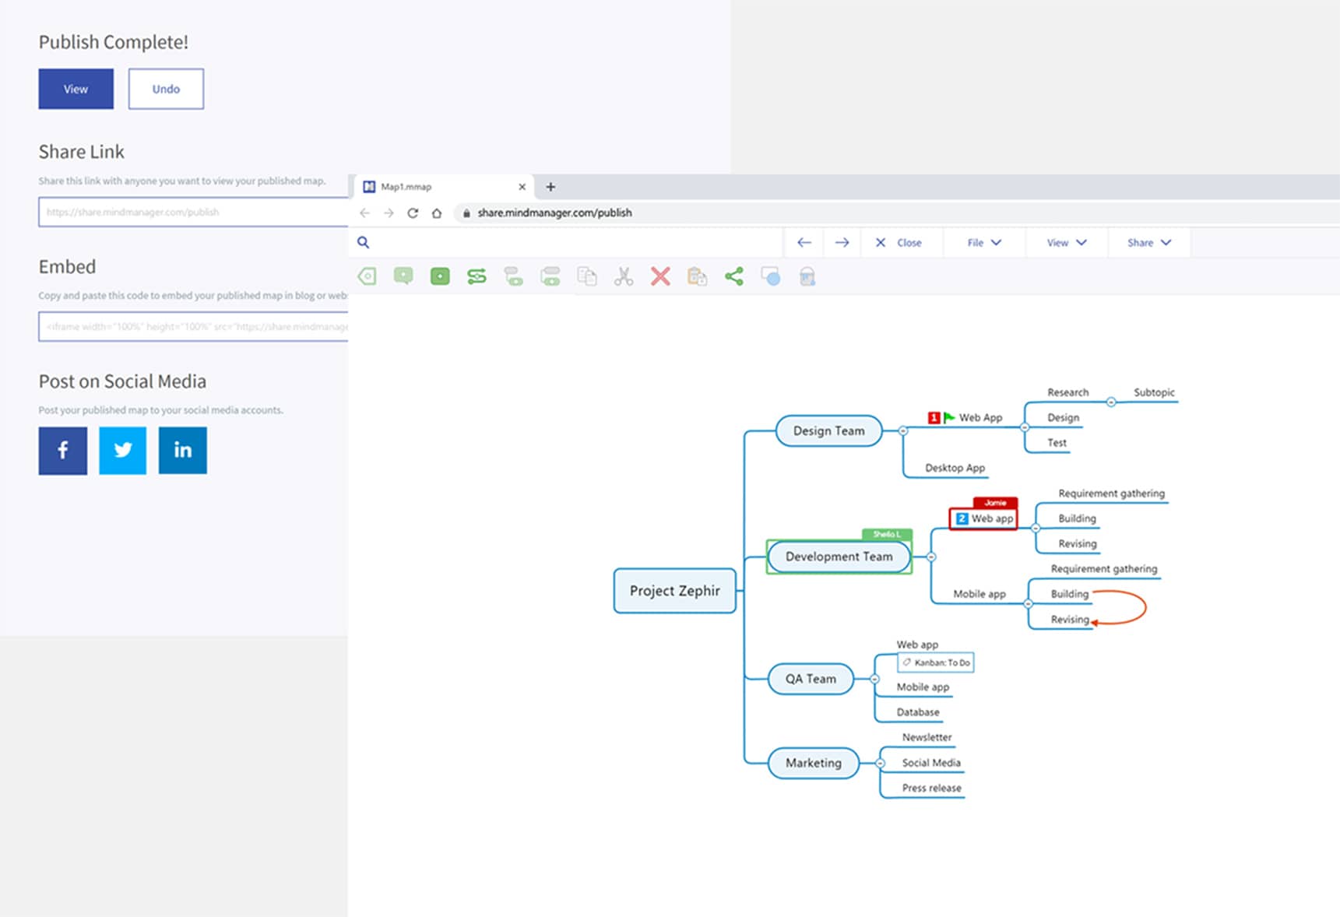Select the Social Media topic
The width and height of the screenshot is (1340, 917).
point(931,763)
